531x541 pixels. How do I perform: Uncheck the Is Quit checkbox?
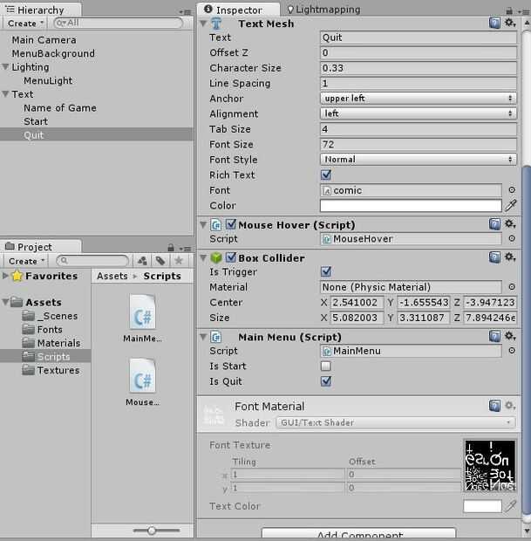coord(326,381)
